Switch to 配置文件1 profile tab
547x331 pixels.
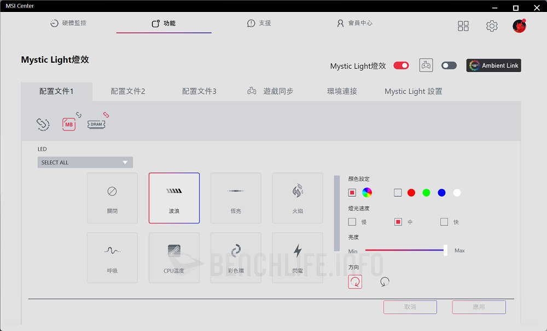pos(56,91)
